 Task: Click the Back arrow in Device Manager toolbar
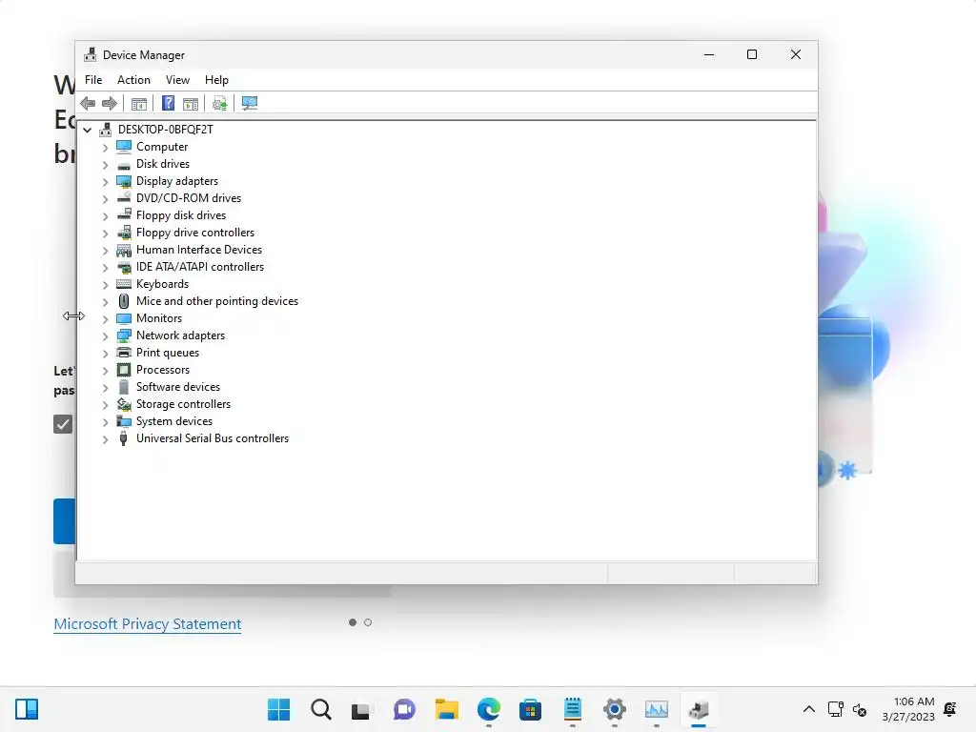[x=88, y=103]
